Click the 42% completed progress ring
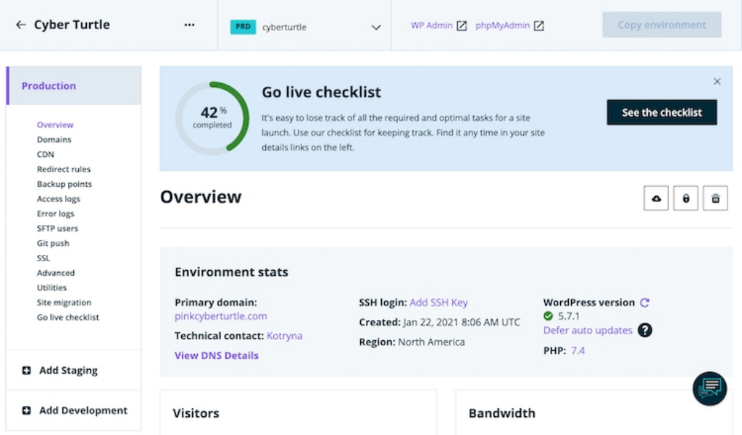 coord(212,118)
